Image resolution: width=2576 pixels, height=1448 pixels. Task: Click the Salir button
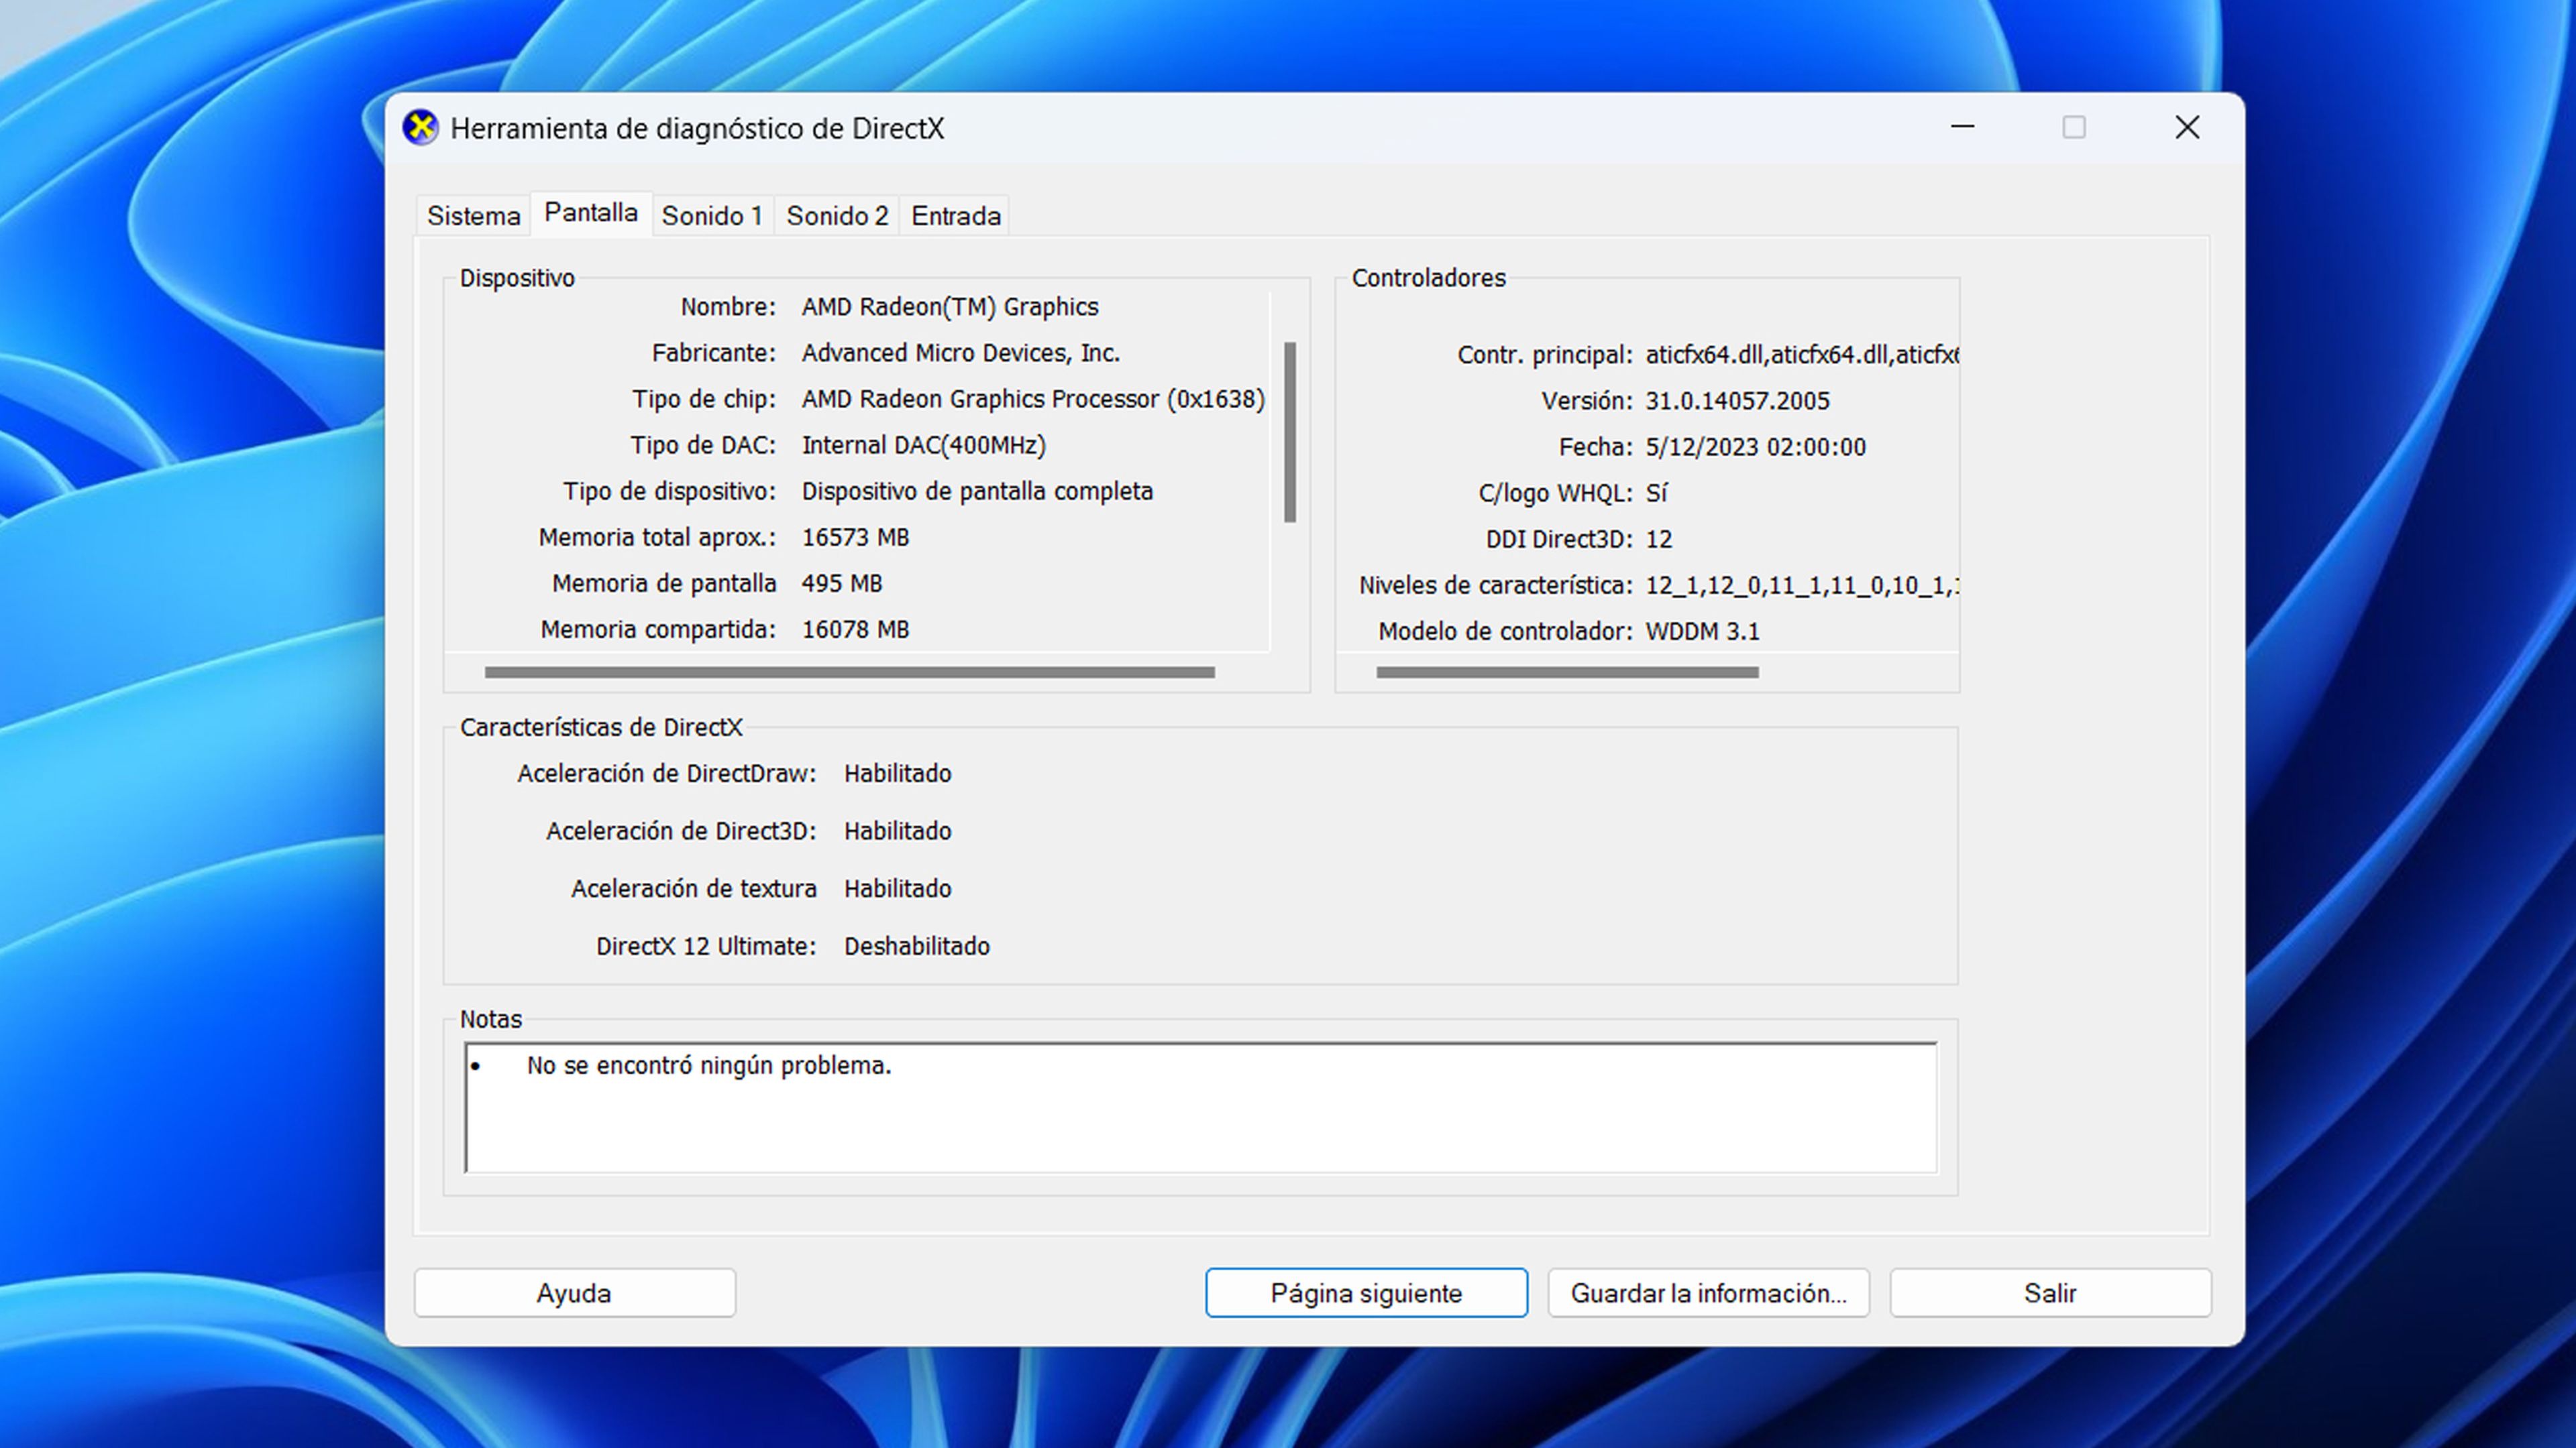[2050, 1293]
